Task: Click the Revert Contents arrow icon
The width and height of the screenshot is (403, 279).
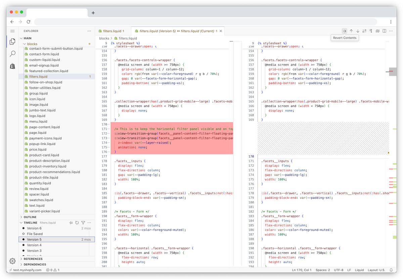Action: click(345, 31)
